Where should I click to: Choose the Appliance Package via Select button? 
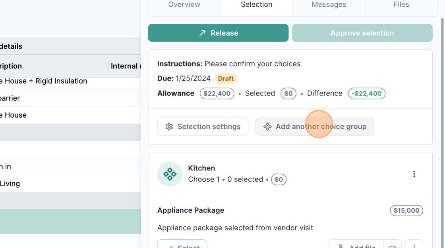[182, 245]
